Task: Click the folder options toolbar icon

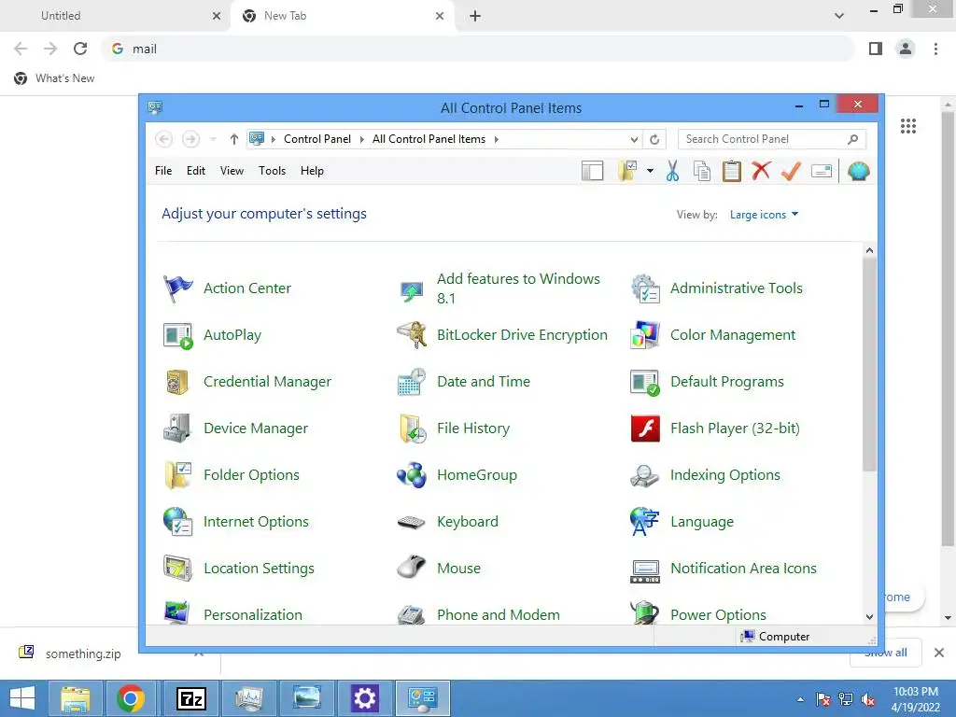Action: [x=627, y=172]
